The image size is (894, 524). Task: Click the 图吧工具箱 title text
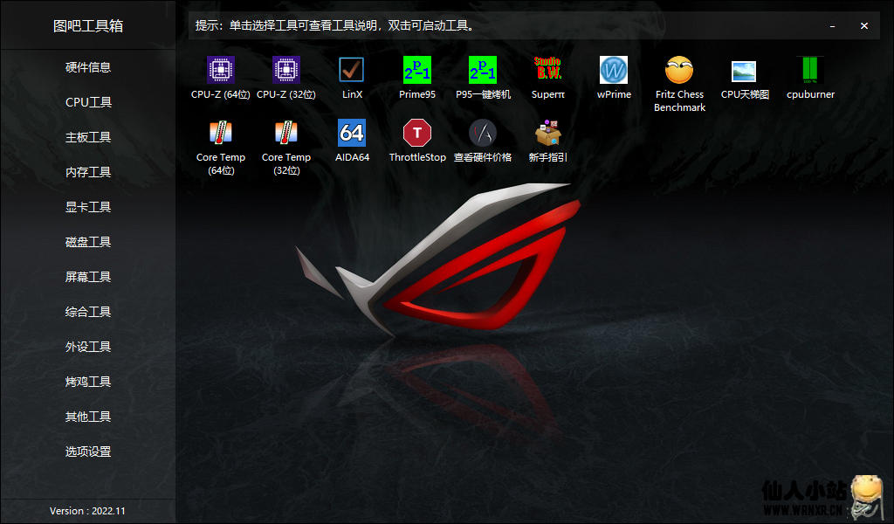pos(88,25)
